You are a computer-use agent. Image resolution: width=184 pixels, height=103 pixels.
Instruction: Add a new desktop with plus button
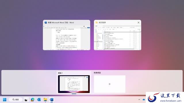[110, 84]
